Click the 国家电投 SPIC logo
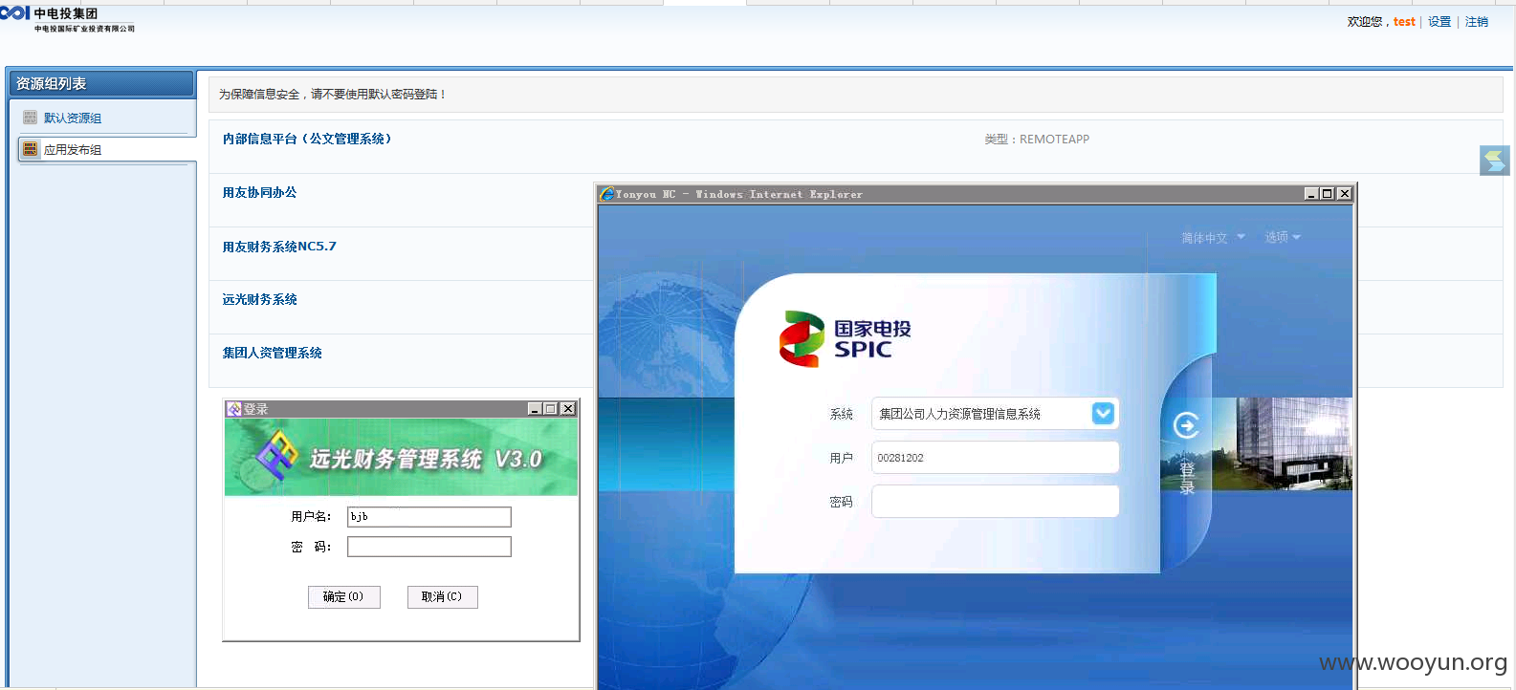1516x690 pixels. click(x=846, y=338)
